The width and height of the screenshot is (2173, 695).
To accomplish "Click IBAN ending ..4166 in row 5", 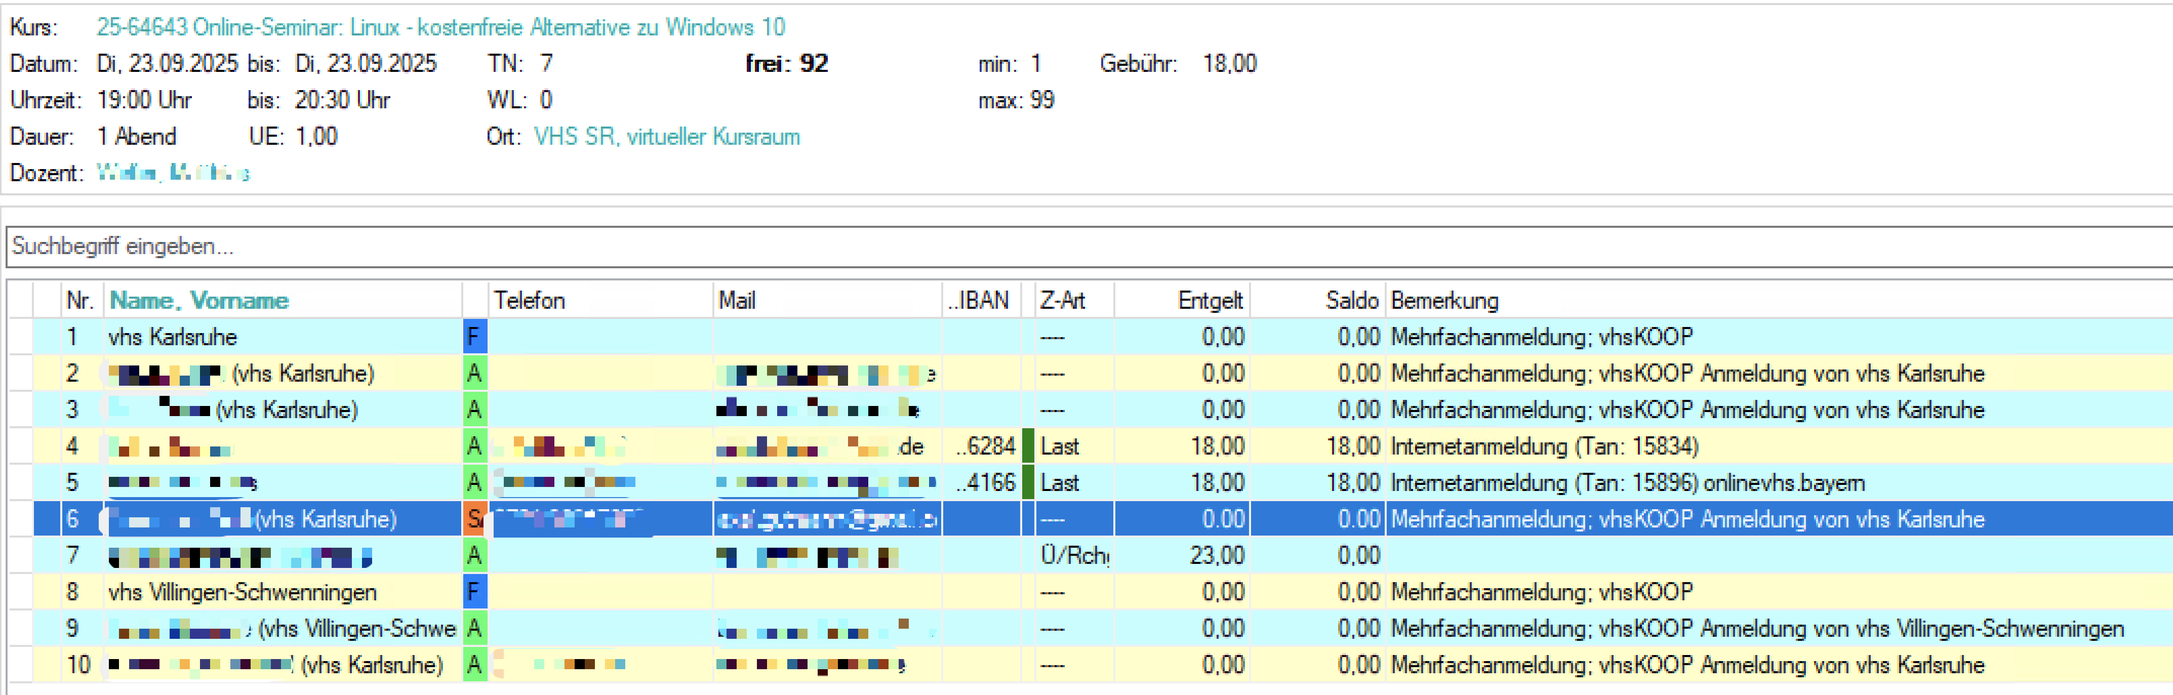I will tap(984, 482).
